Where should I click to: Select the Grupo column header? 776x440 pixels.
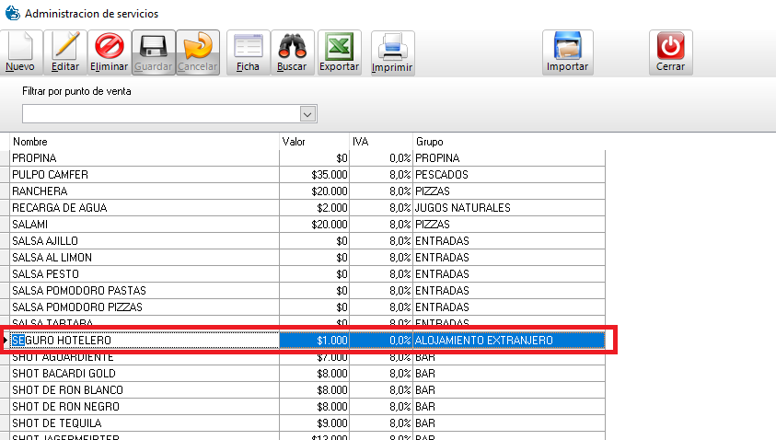click(x=508, y=142)
